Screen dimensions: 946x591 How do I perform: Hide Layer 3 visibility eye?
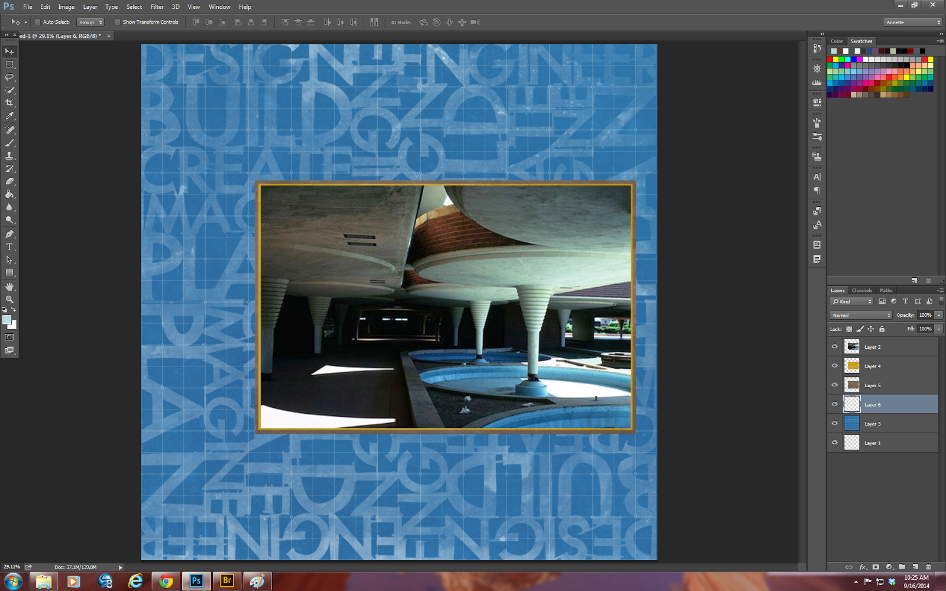tap(835, 424)
